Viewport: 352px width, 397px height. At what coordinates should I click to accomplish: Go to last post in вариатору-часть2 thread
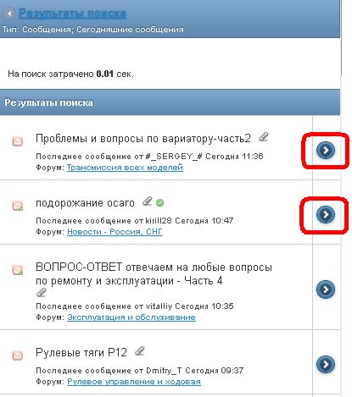tap(326, 150)
